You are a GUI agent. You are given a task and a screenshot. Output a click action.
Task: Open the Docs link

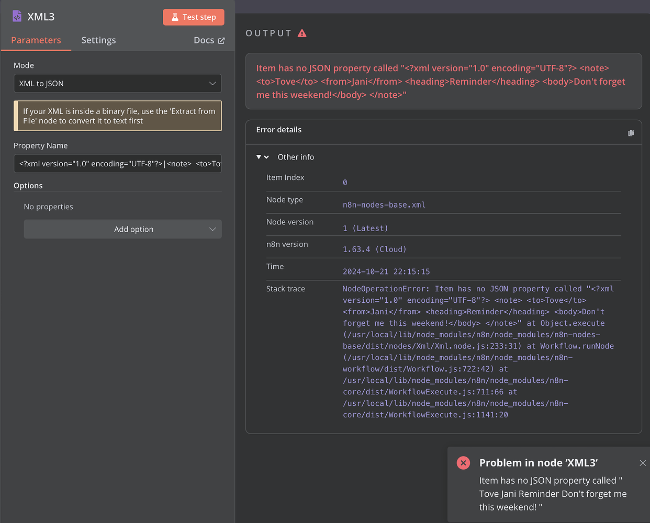coord(204,40)
